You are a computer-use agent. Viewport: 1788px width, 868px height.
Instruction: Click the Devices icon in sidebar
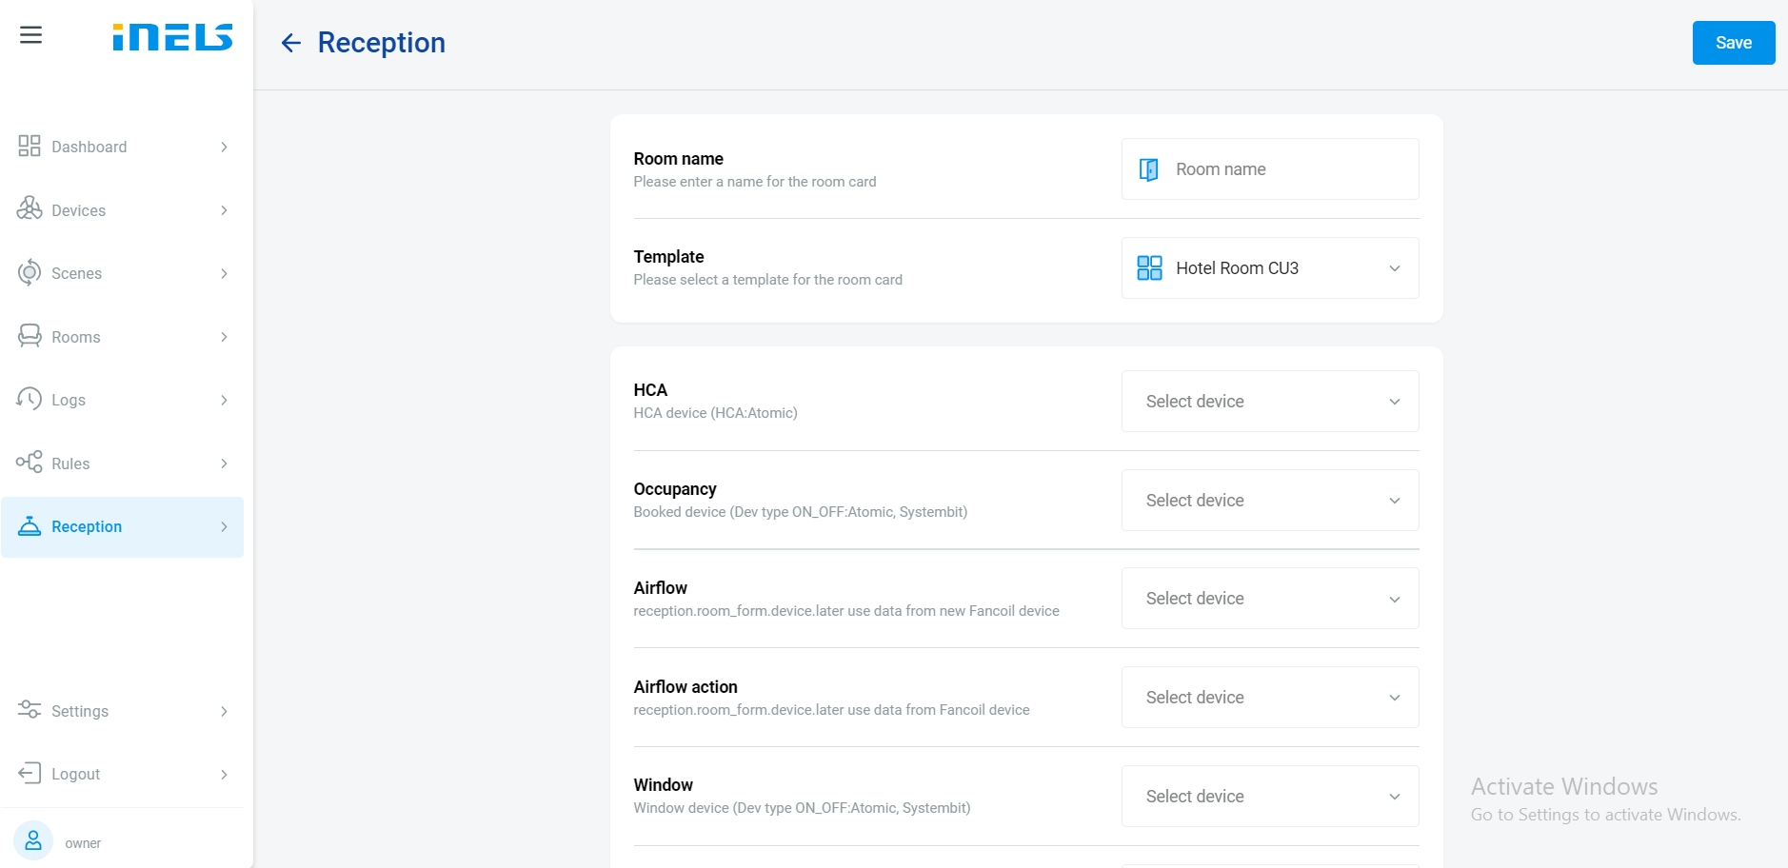tap(30, 208)
